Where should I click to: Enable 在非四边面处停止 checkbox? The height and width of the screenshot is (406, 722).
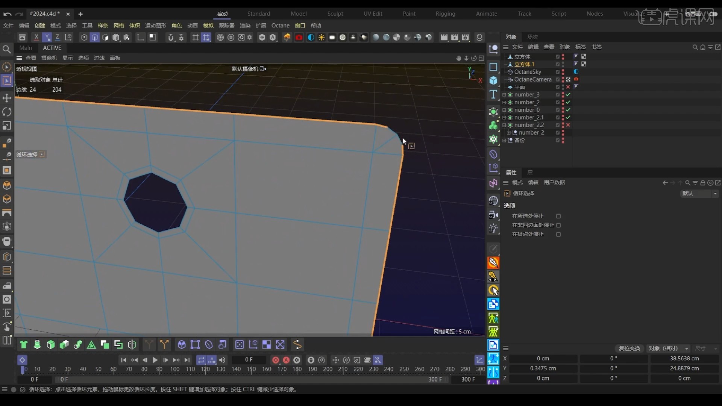[558, 225]
